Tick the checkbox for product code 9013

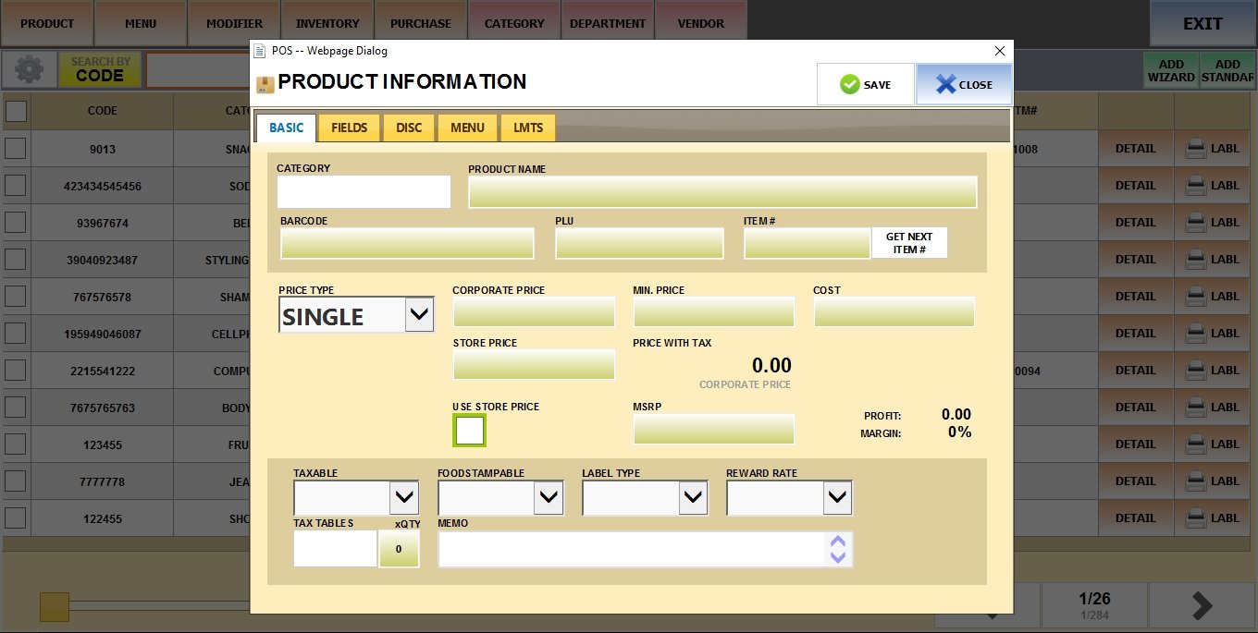17,149
